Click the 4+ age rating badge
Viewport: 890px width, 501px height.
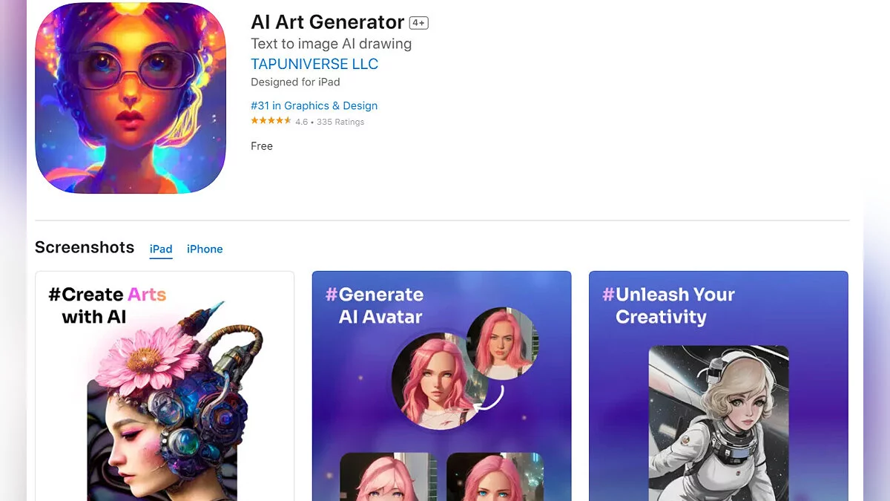pos(419,23)
